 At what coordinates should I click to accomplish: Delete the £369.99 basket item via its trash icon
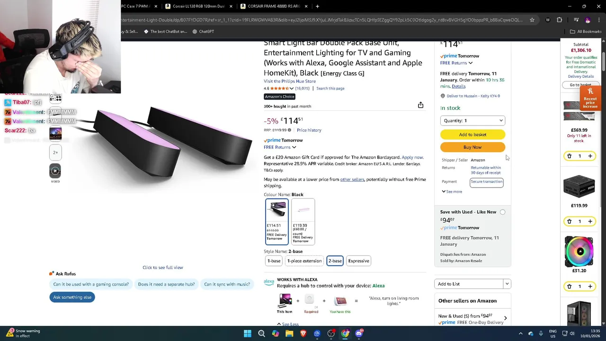click(570, 156)
